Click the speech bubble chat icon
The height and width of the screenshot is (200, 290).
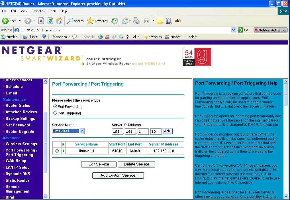click(75, 37)
